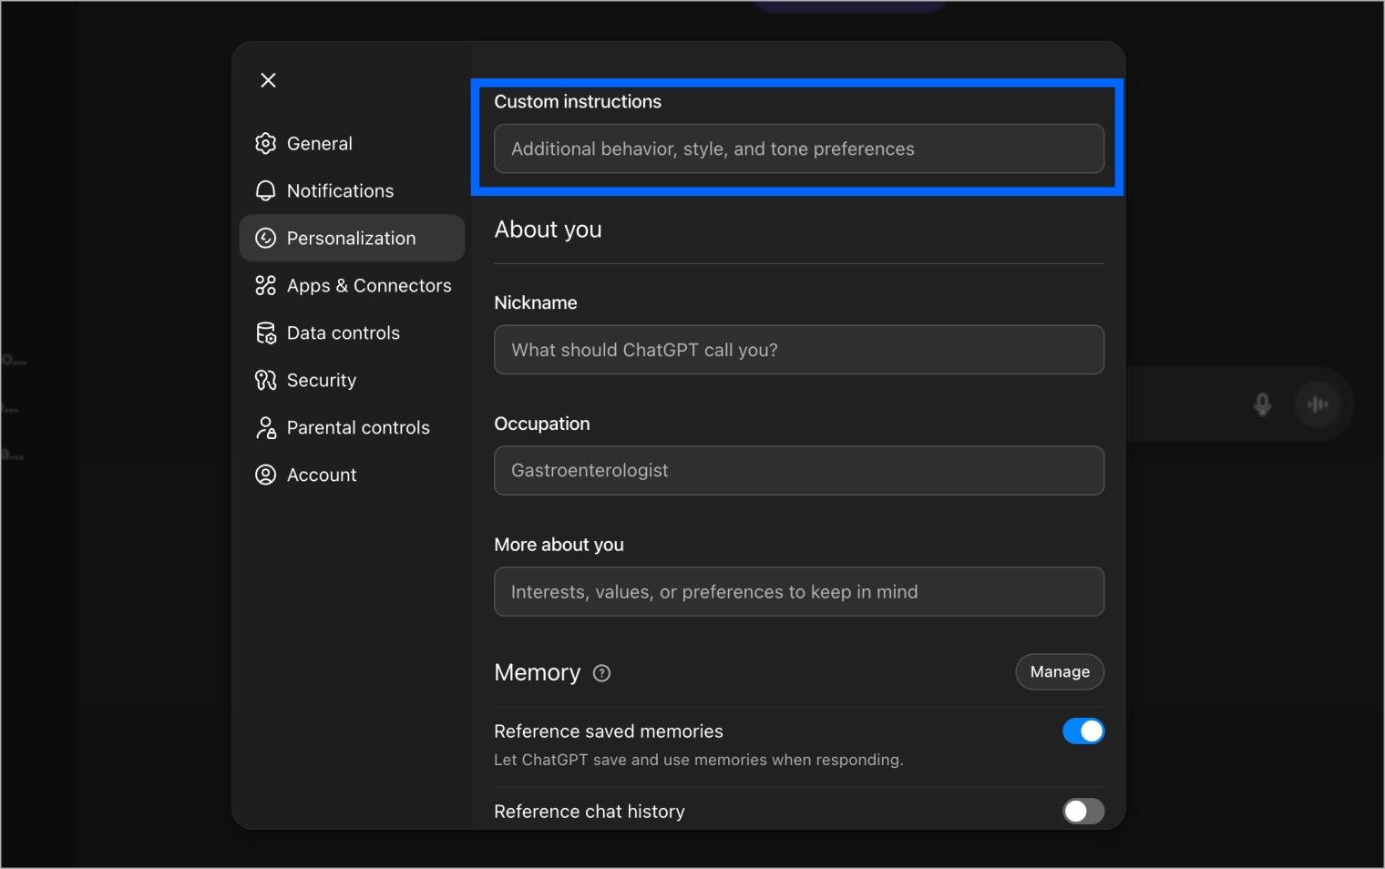Click the microphone icon near the prompt bar

coord(1261,404)
